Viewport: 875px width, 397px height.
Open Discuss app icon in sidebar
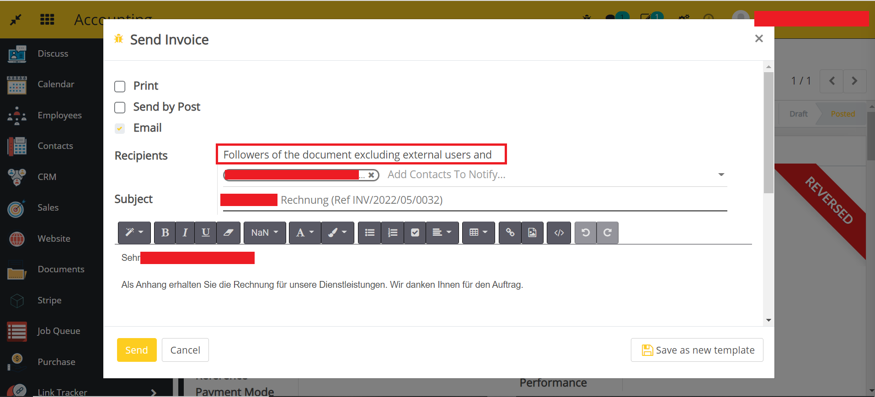pos(17,54)
